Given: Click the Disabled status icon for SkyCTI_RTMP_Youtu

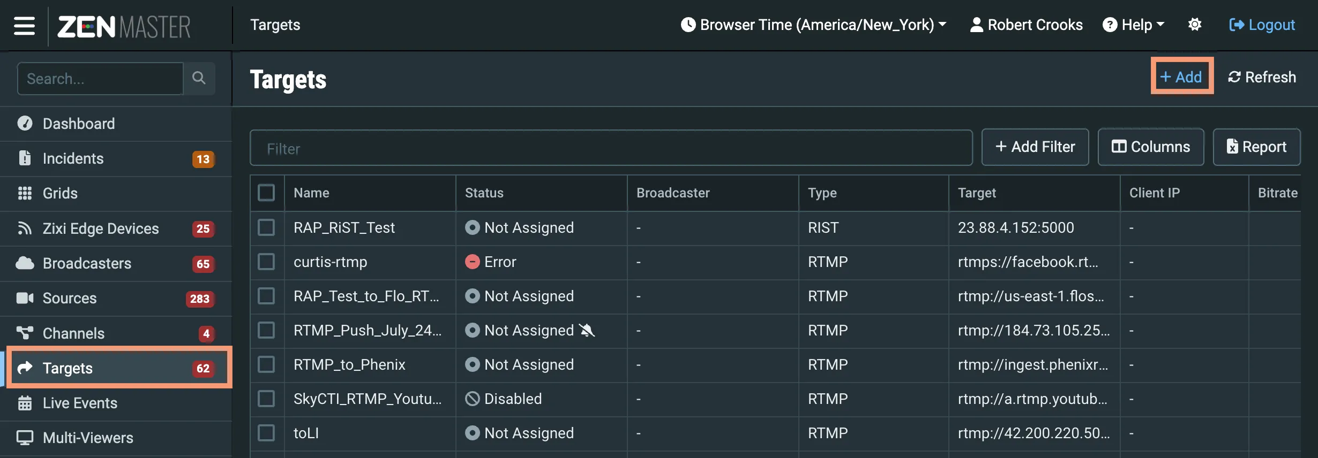Looking at the screenshot, I should tap(472, 399).
